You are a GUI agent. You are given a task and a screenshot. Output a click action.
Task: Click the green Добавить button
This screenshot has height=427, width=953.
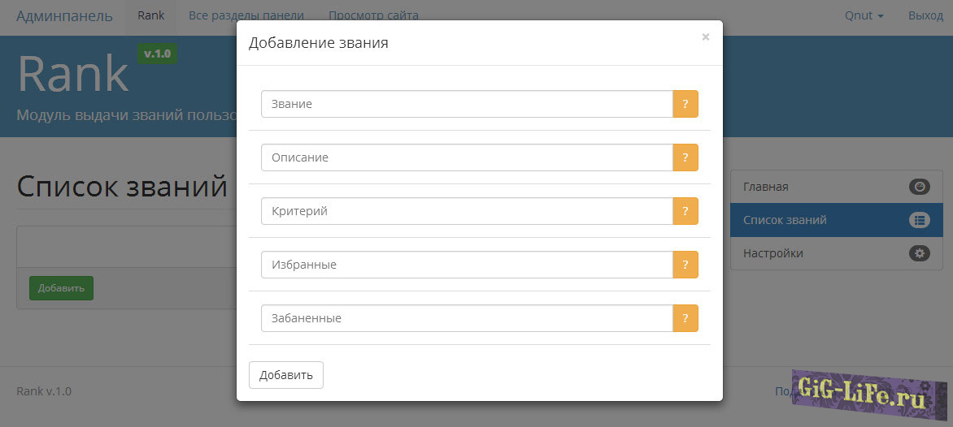[61, 288]
